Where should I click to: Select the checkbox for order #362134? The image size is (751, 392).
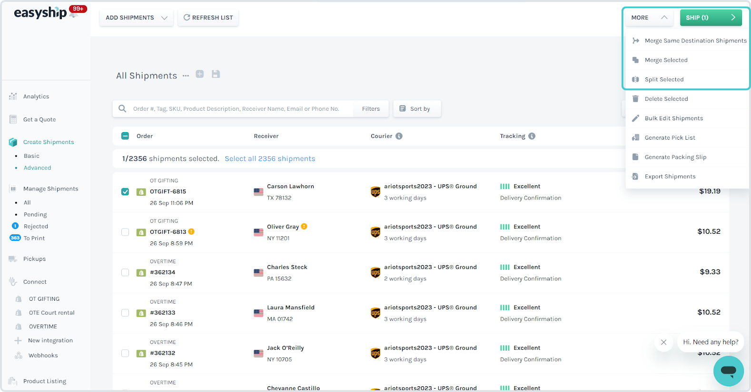click(125, 273)
